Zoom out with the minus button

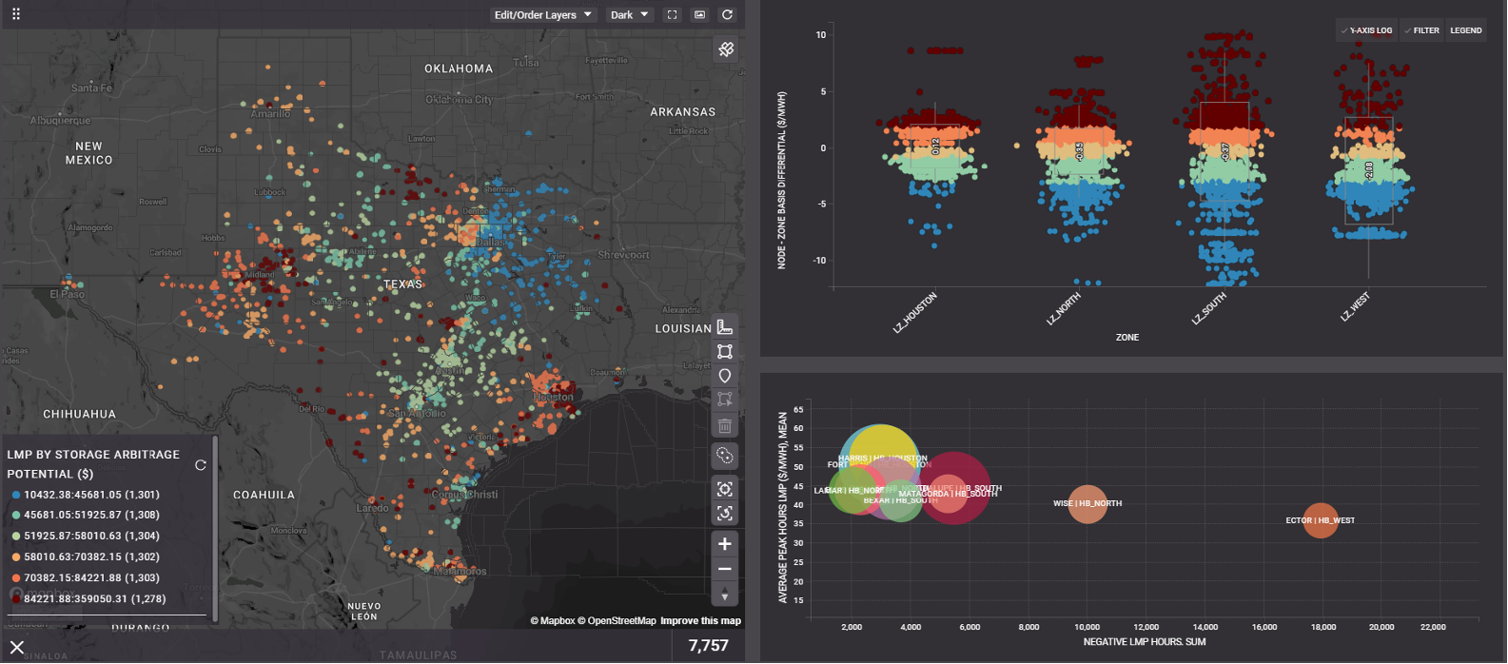point(725,569)
